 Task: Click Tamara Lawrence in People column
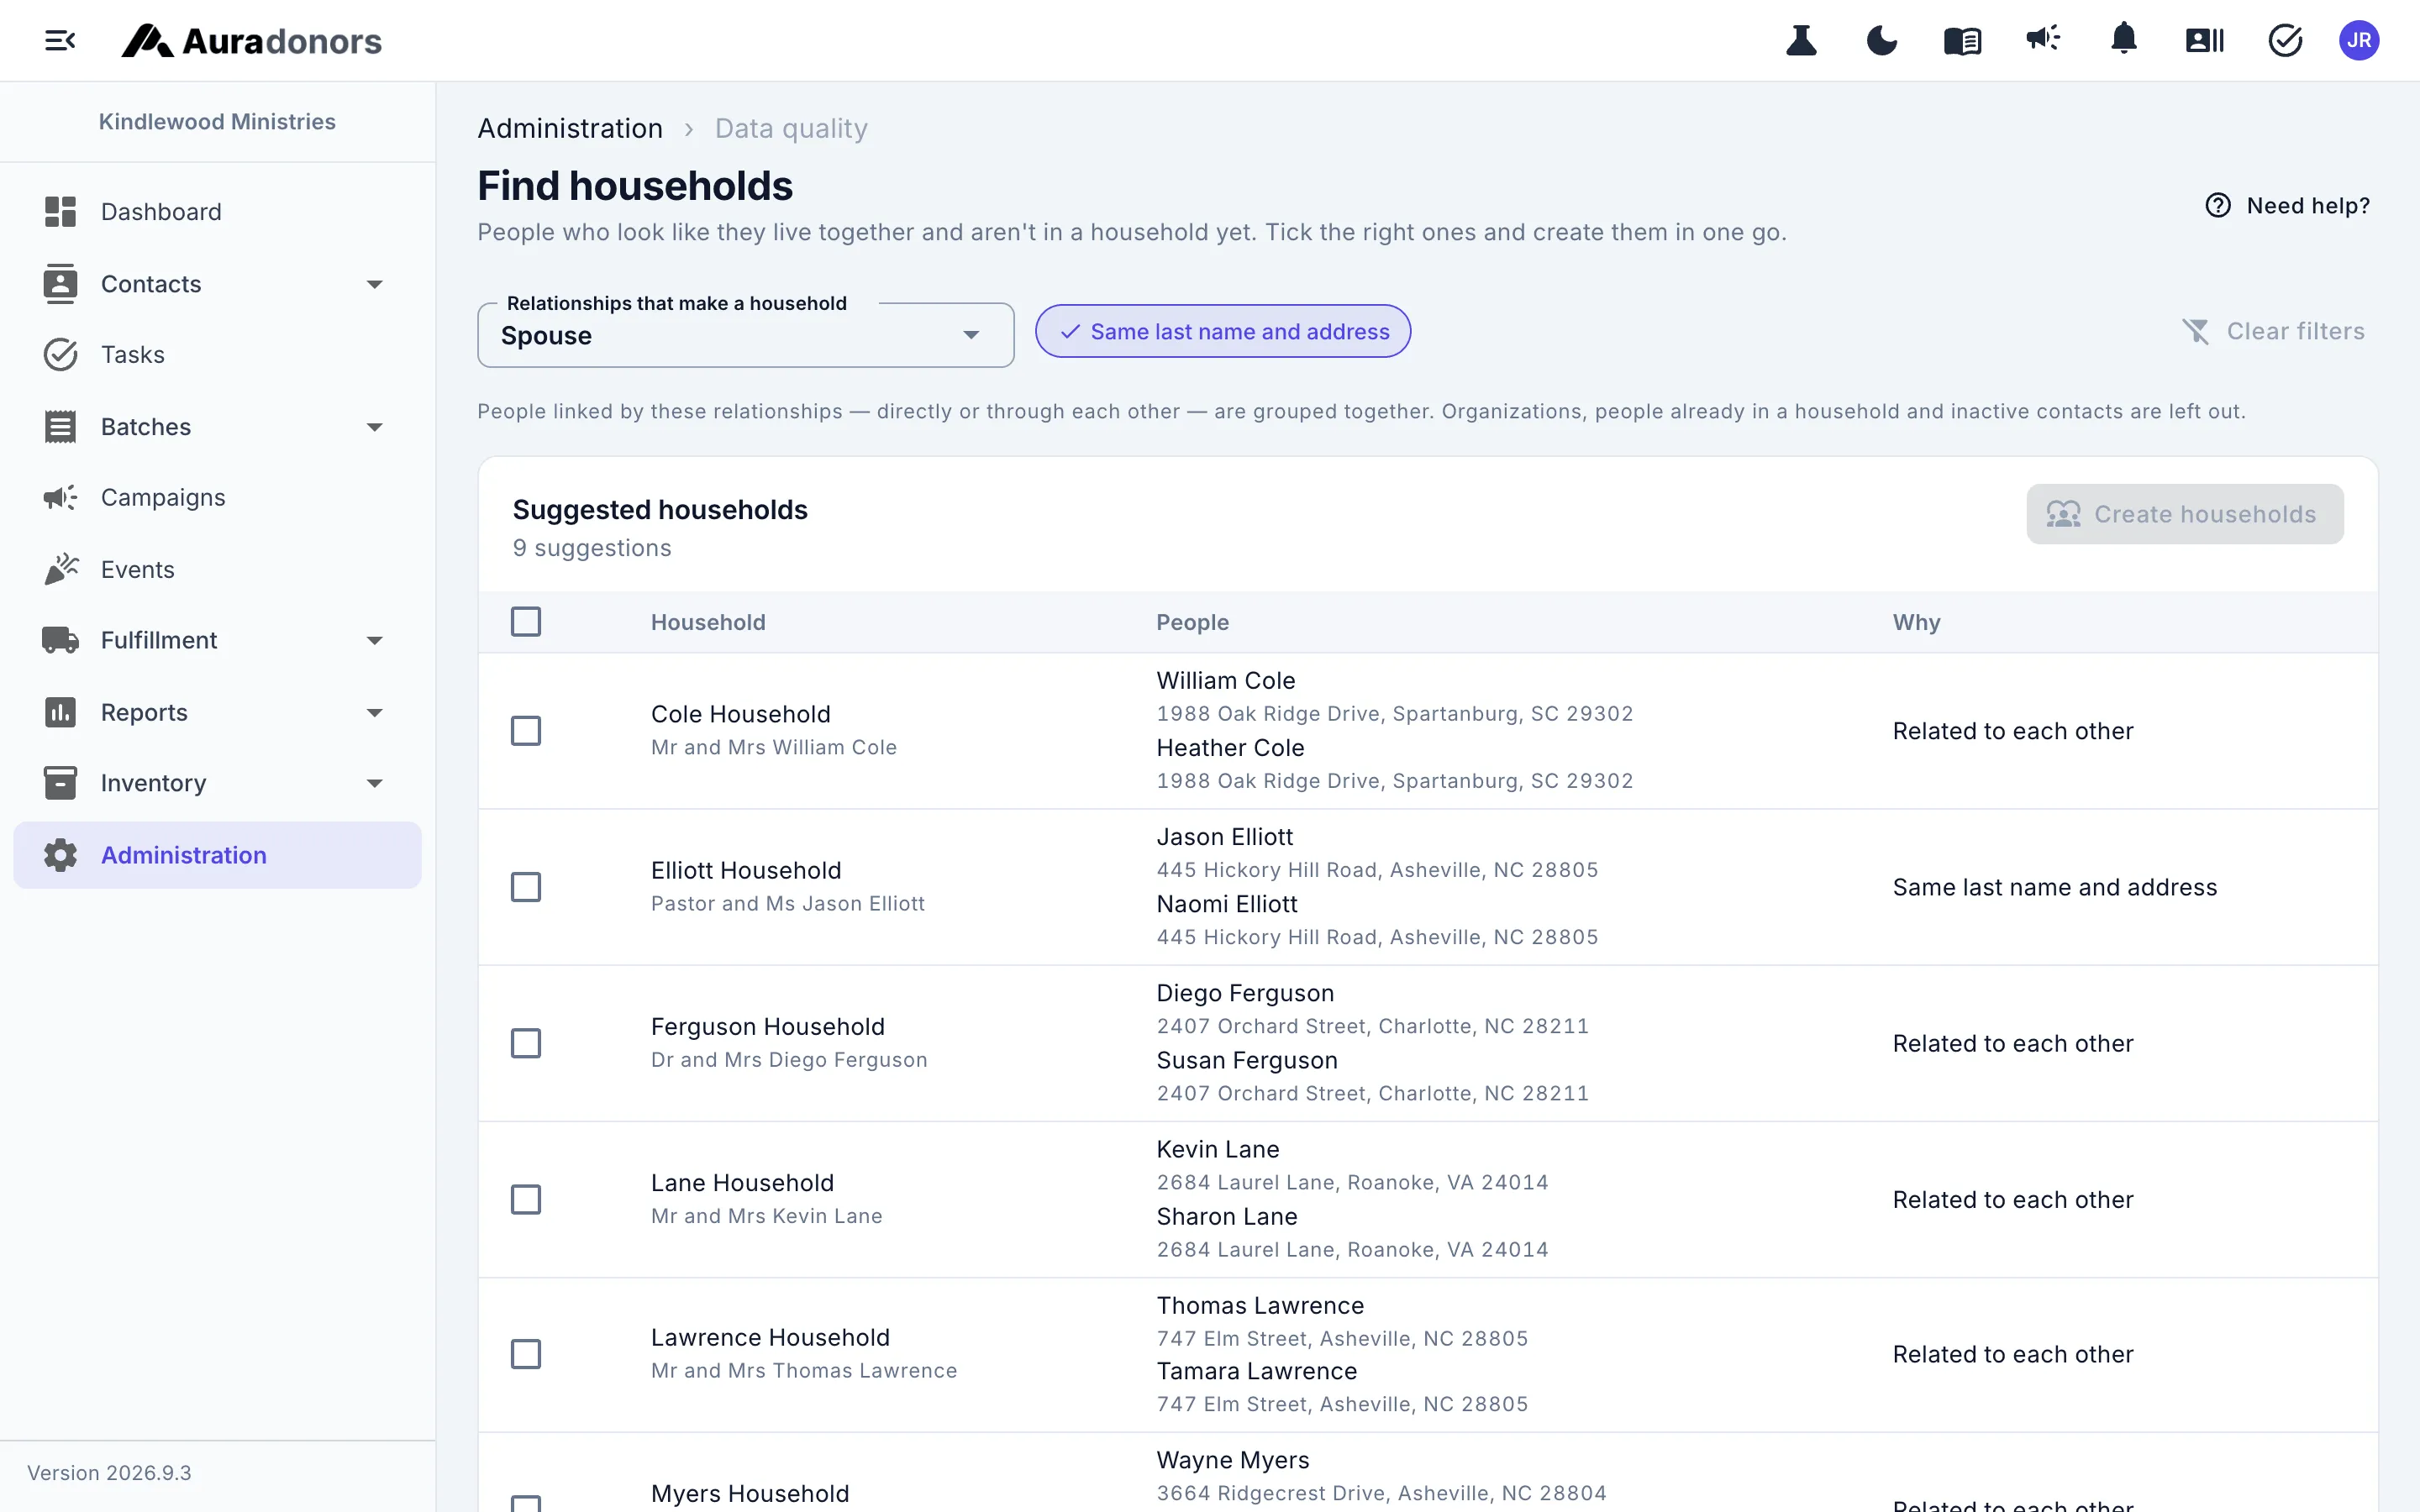tap(1257, 1371)
